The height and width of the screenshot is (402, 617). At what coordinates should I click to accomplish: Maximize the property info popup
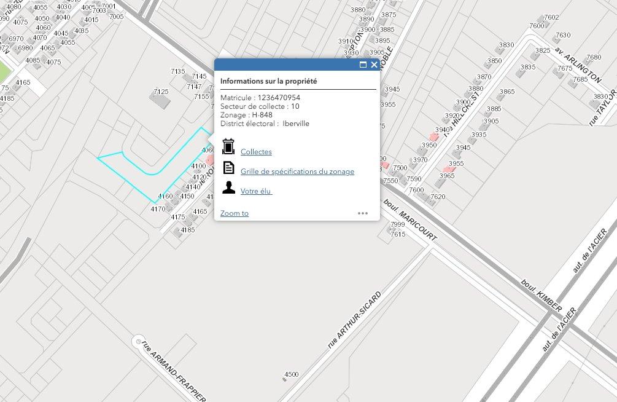point(363,65)
